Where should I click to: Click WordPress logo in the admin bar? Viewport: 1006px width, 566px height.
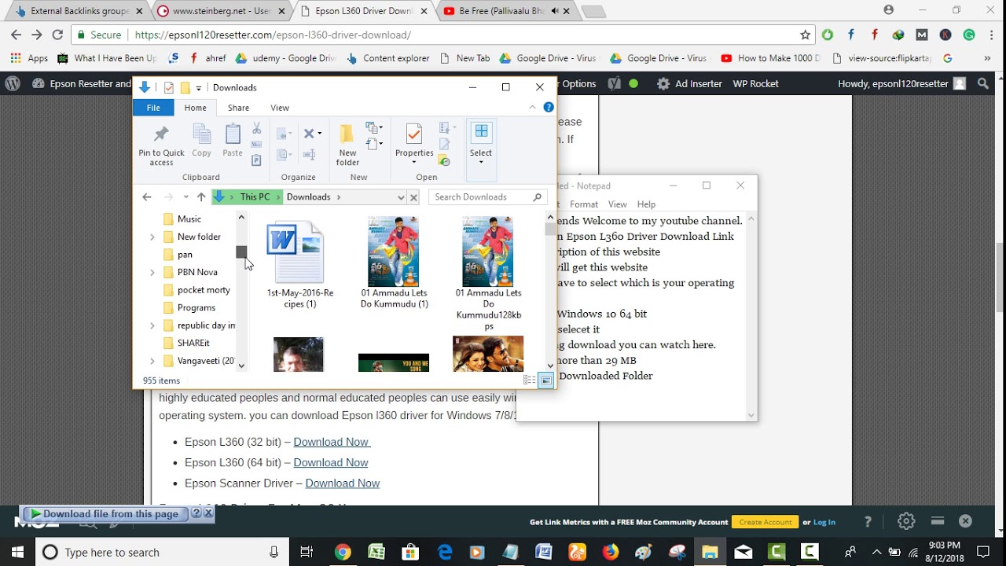13,83
